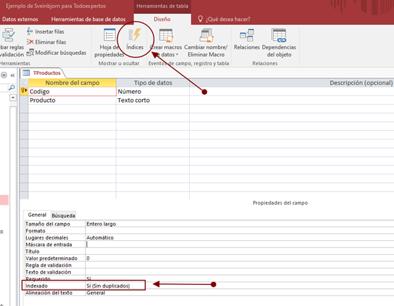This screenshot has width=394, height=306.
Task: Select the Codigo field name cell
Action: click(71, 91)
